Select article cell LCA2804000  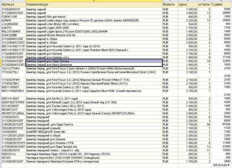point(13,24)
